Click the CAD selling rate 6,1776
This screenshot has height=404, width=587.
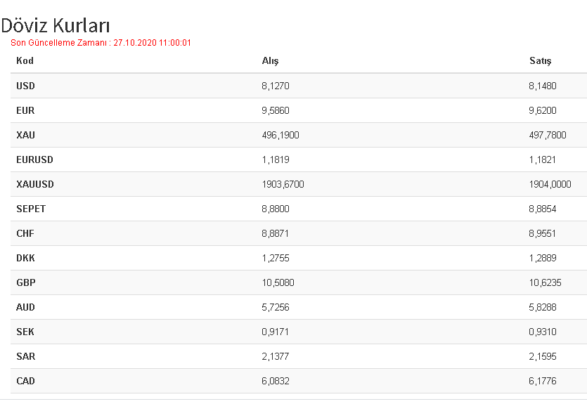[543, 382]
